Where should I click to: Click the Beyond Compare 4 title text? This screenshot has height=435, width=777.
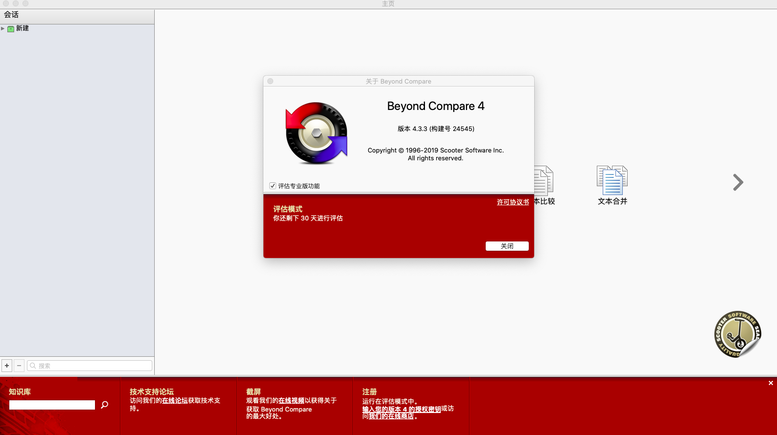click(x=436, y=106)
